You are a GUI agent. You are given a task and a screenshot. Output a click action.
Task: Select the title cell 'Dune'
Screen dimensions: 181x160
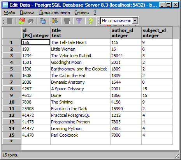(81, 95)
